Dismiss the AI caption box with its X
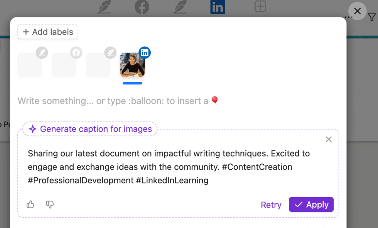 click(328, 139)
